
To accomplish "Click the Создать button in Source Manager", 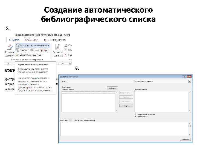I will point(126,106).
